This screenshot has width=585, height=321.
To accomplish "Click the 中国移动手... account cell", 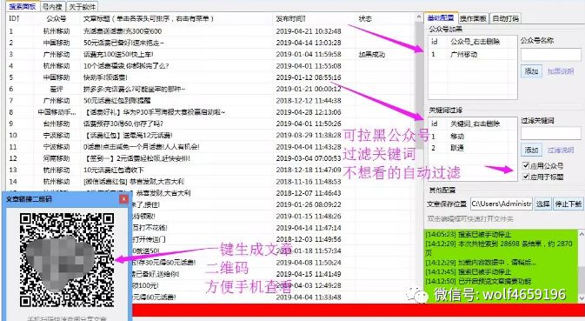I will pyautogui.click(x=57, y=112).
